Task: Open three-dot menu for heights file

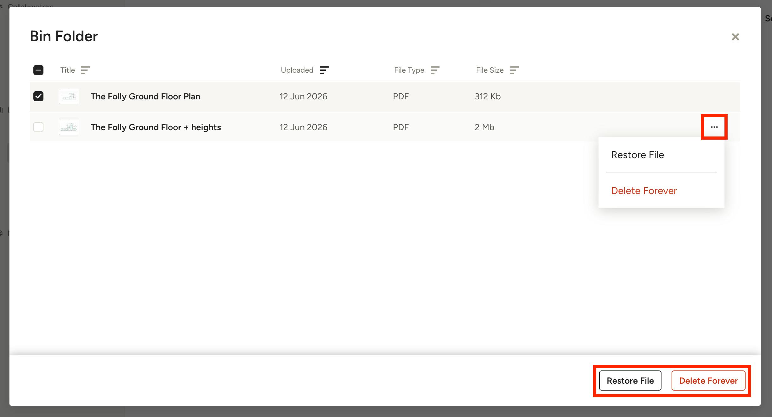Action: pos(714,127)
